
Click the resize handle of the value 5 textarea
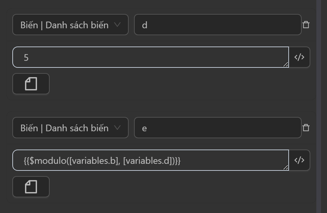[286, 64]
